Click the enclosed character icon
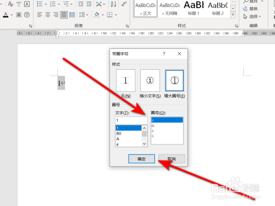The height and width of the screenshot is (206, 275). (27, 15)
